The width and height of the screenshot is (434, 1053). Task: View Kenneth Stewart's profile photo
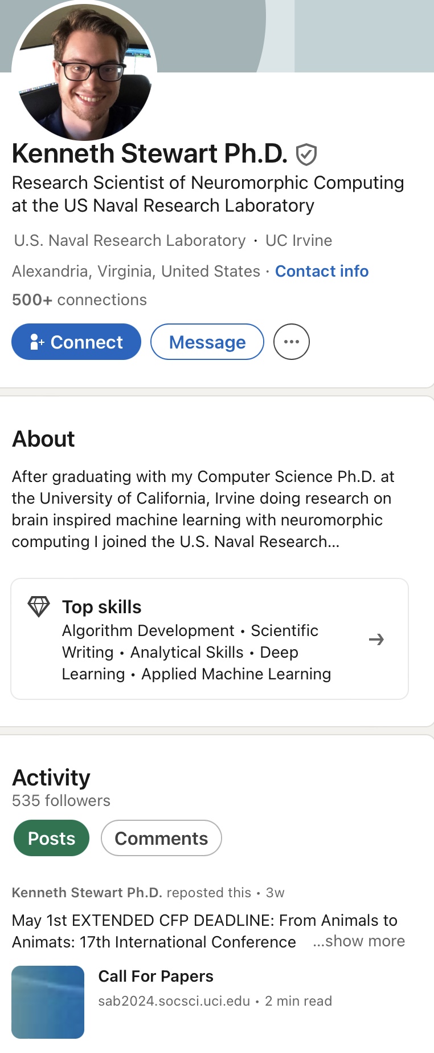(84, 71)
